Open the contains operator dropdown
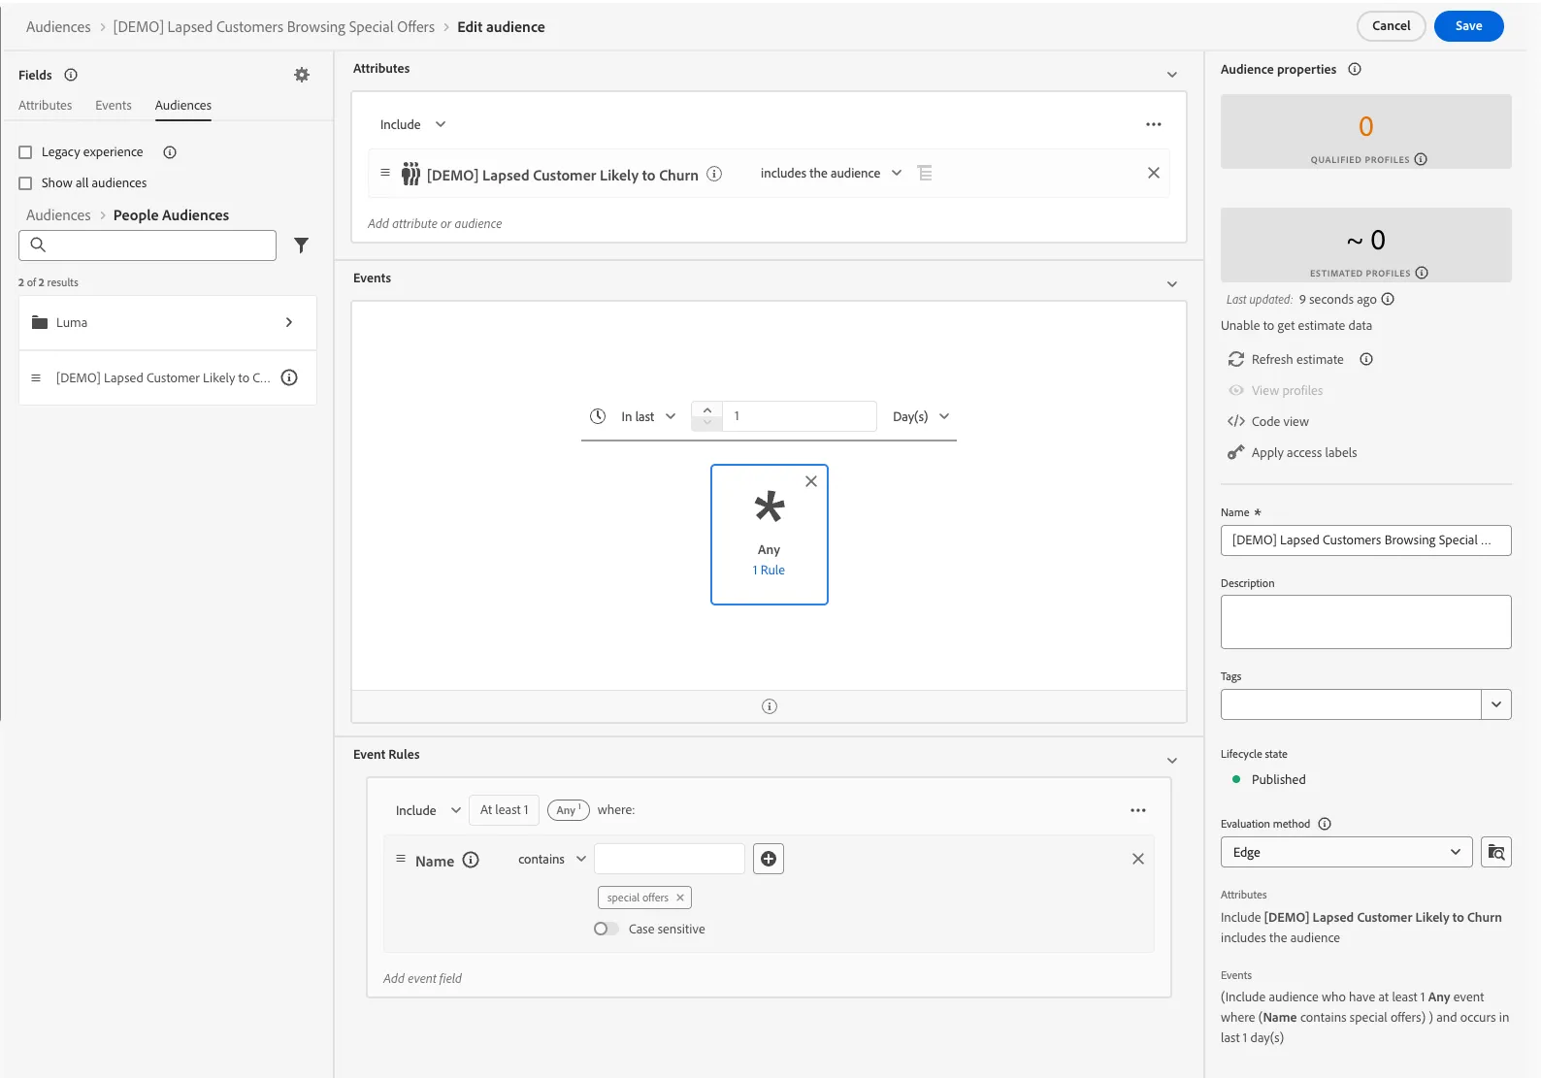The image size is (1541, 1078). tap(552, 859)
